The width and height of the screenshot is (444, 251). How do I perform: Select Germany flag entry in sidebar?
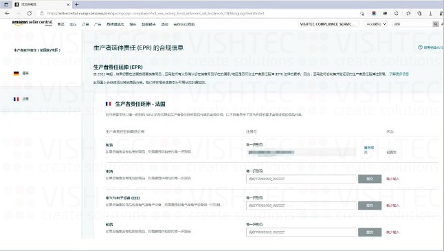[x=21, y=74]
